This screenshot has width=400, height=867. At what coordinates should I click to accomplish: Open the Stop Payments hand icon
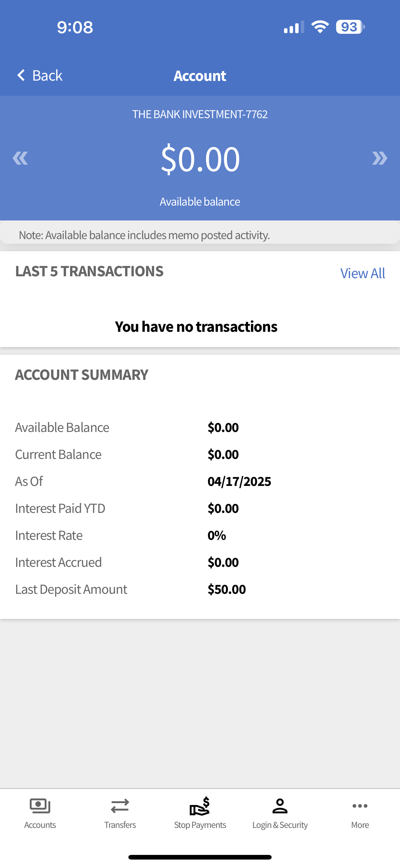click(200, 806)
